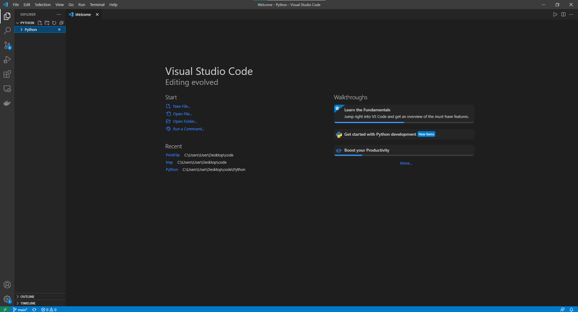Open the Docker view
This screenshot has height=312, width=578.
[x=7, y=103]
